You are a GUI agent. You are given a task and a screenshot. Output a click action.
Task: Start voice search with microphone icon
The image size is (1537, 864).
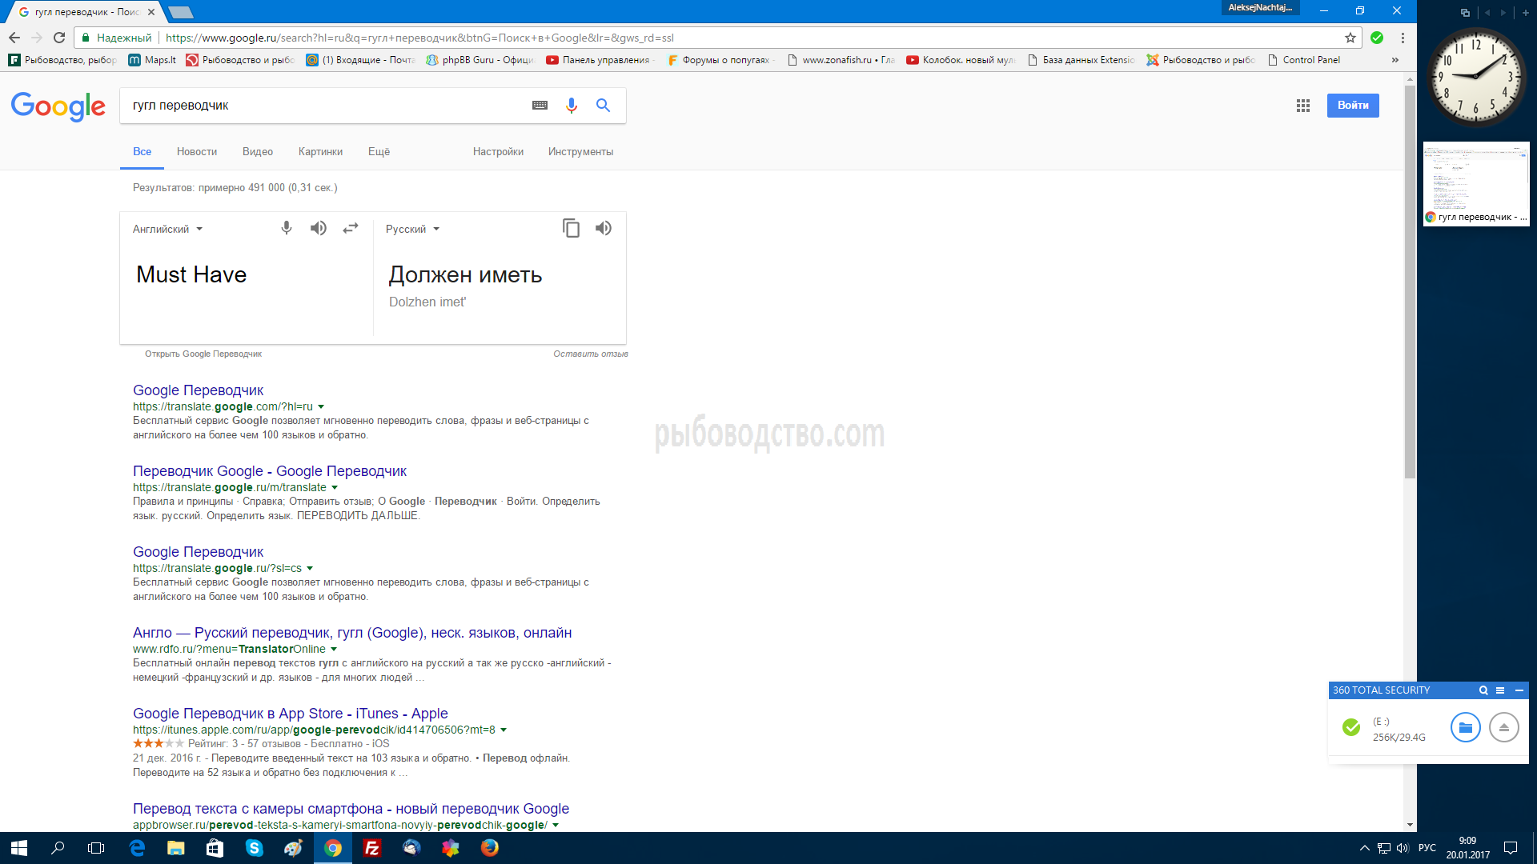point(572,106)
